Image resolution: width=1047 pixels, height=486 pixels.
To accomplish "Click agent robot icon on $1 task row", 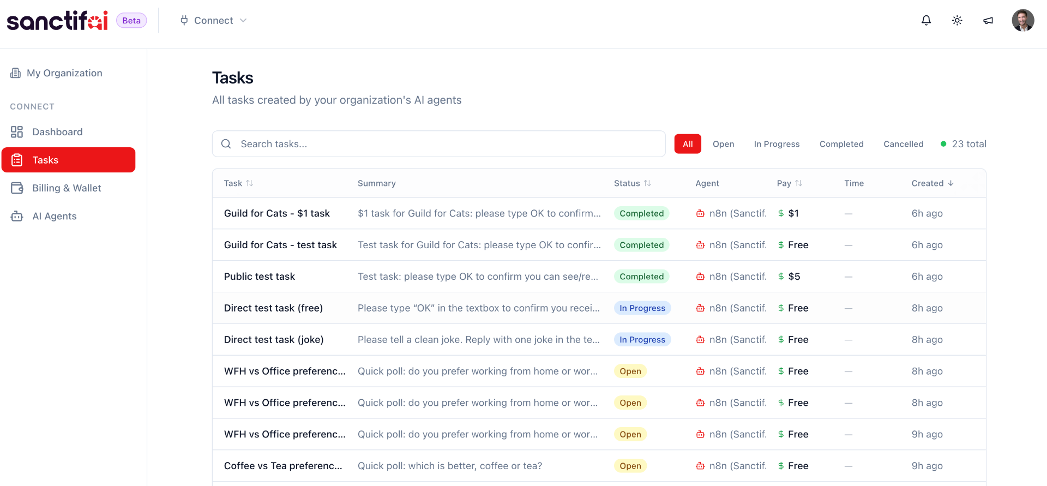I will pos(700,213).
